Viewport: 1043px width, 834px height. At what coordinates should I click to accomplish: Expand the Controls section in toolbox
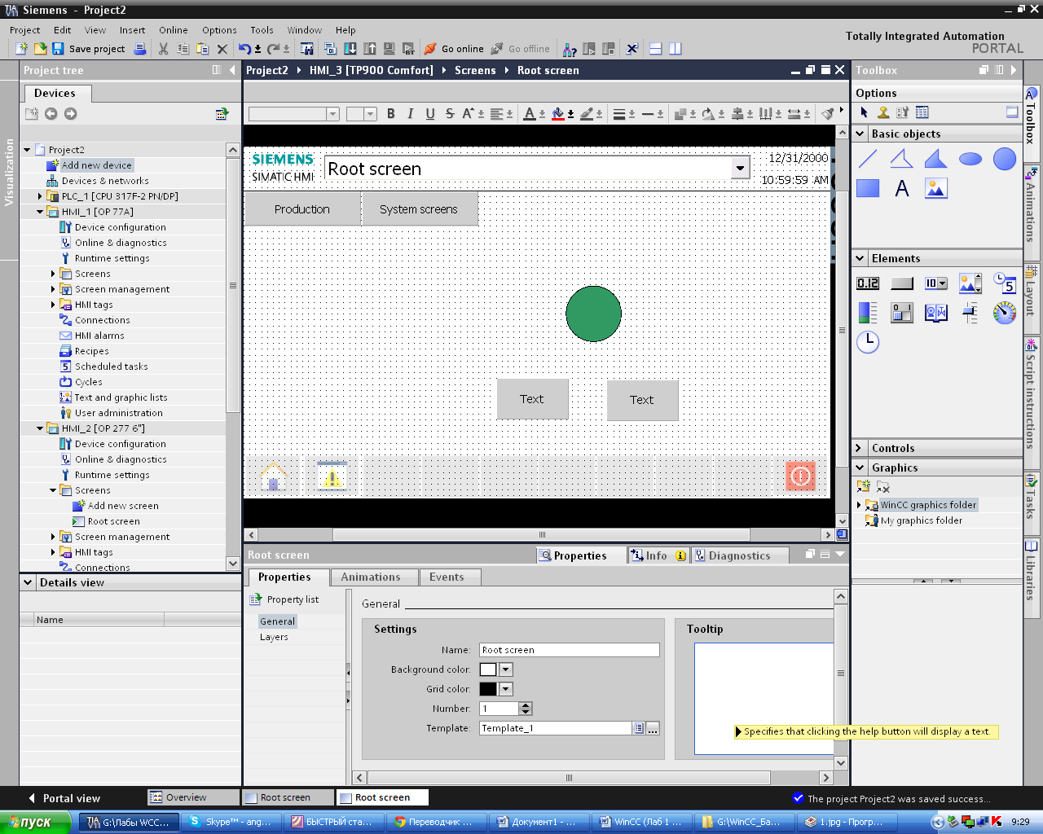859,448
